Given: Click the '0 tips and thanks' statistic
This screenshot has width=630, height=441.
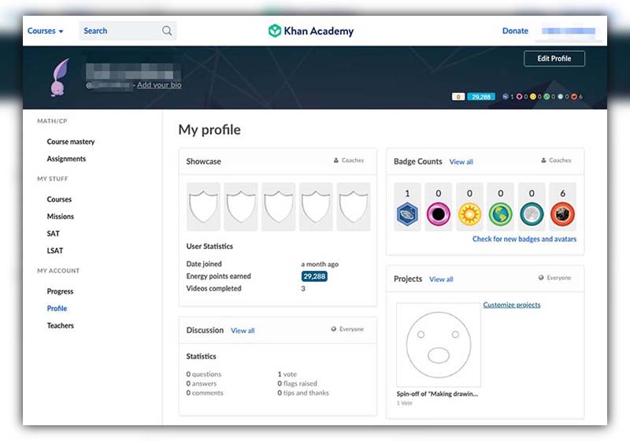Looking at the screenshot, I should [303, 393].
